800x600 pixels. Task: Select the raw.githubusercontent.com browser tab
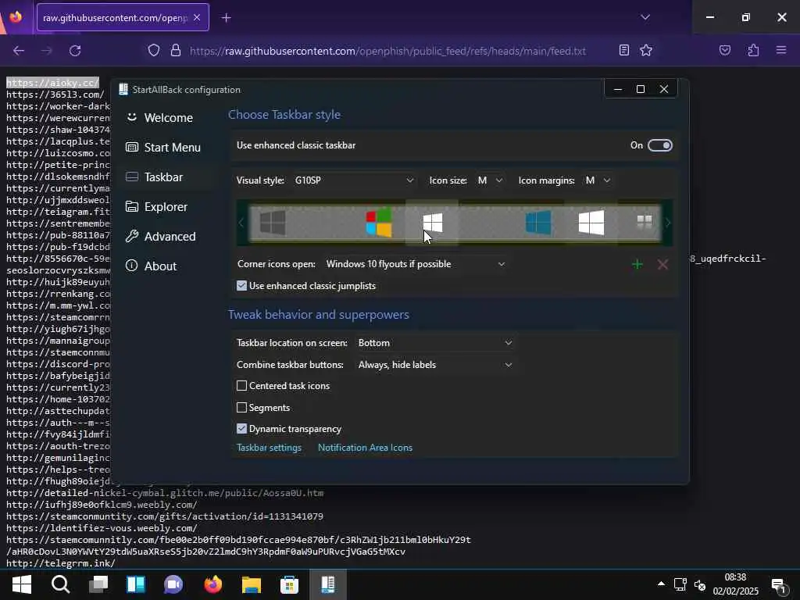(123, 17)
